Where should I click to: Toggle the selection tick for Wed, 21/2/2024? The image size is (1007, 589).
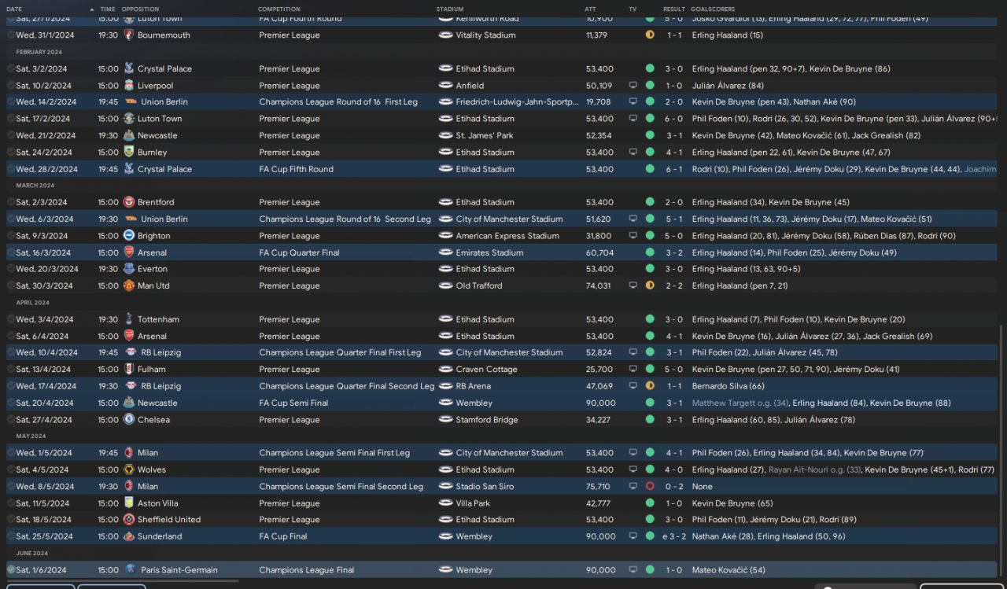[11, 135]
